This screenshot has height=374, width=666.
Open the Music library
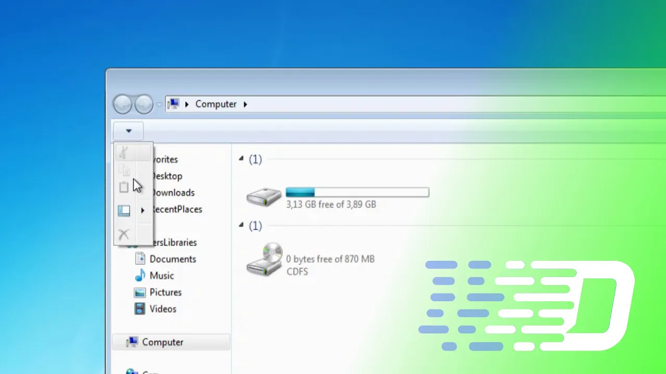coord(162,276)
